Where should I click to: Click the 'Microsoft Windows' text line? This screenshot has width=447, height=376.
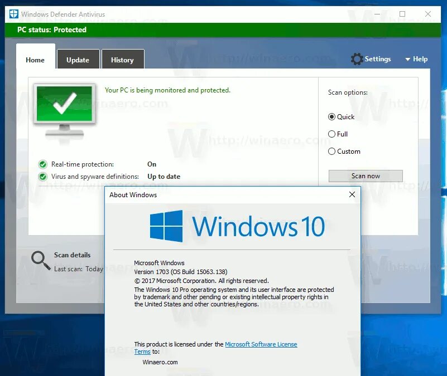click(159, 263)
